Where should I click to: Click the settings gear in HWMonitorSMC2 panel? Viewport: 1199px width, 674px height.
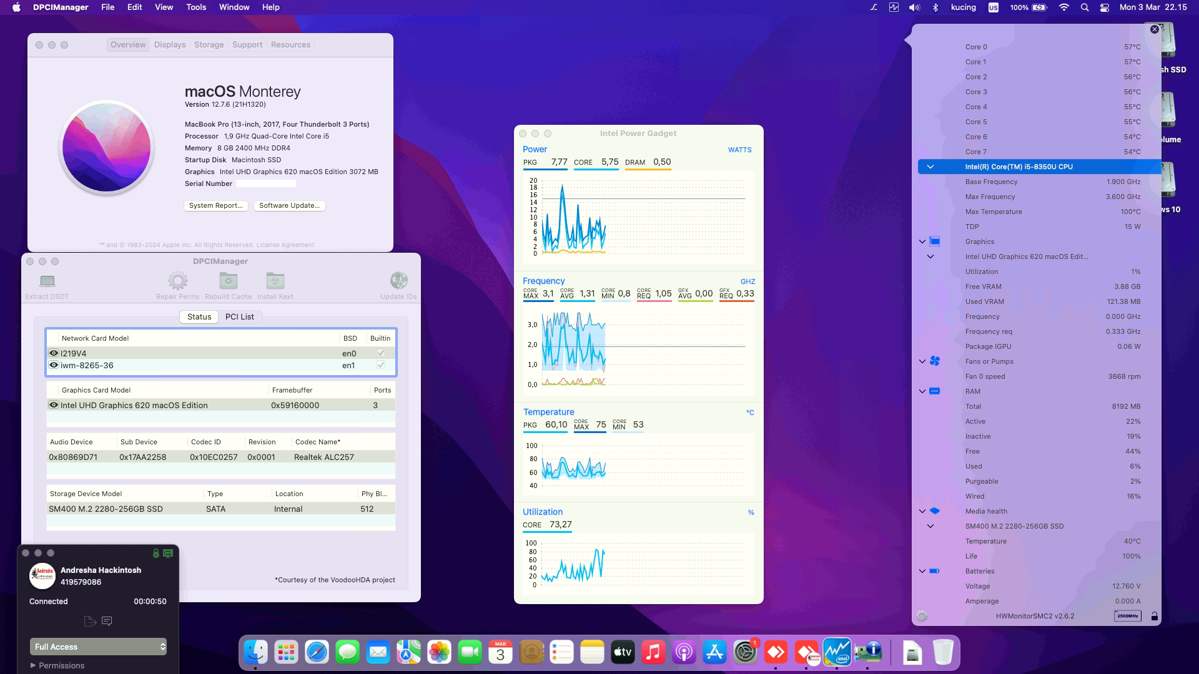click(x=922, y=616)
